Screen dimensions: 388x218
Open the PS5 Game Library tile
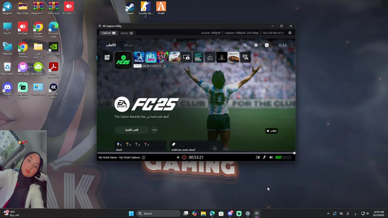point(245,57)
